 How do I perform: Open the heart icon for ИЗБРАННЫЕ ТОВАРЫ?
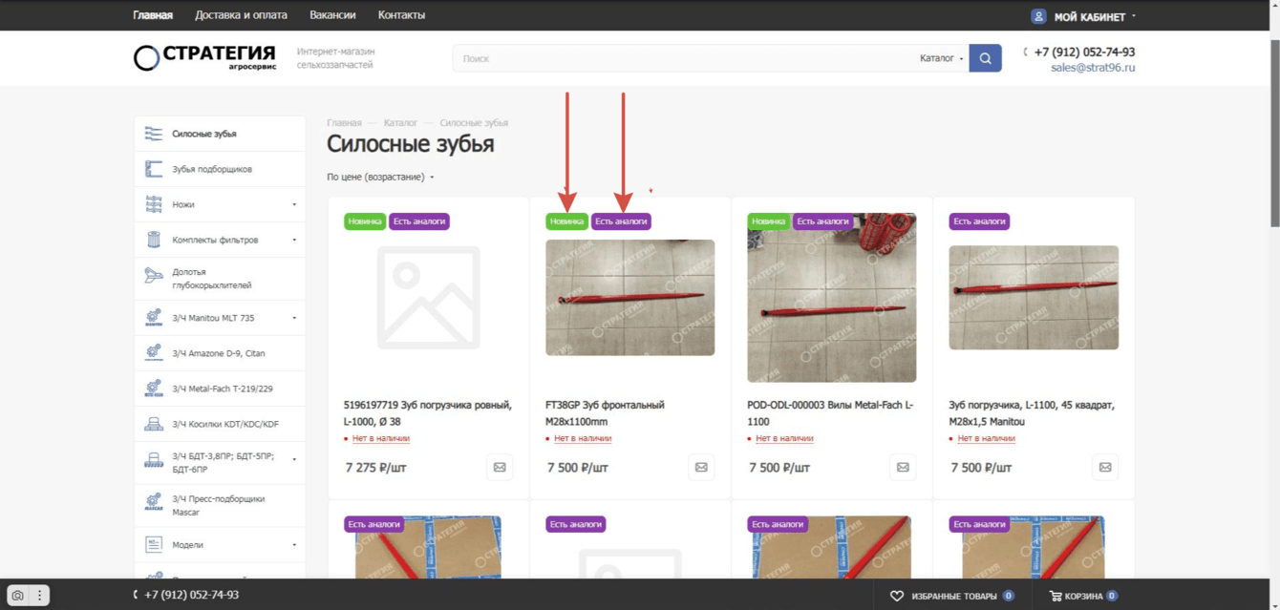[896, 596]
